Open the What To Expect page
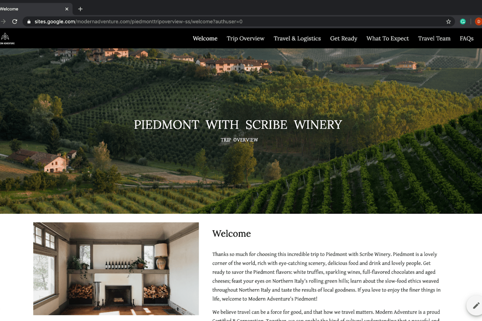 click(388, 39)
